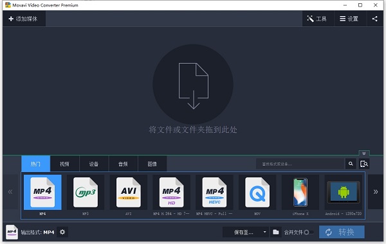Click the MP4 output format file icon

point(12,232)
